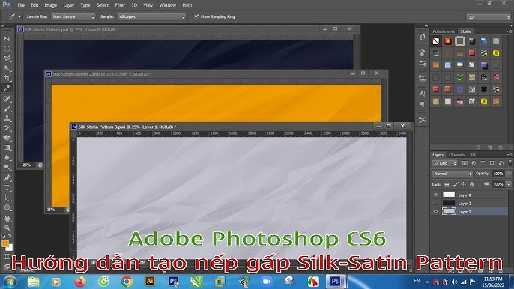Select the Healing Brush tool
The width and height of the screenshot is (514, 289).
coord(7,99)
